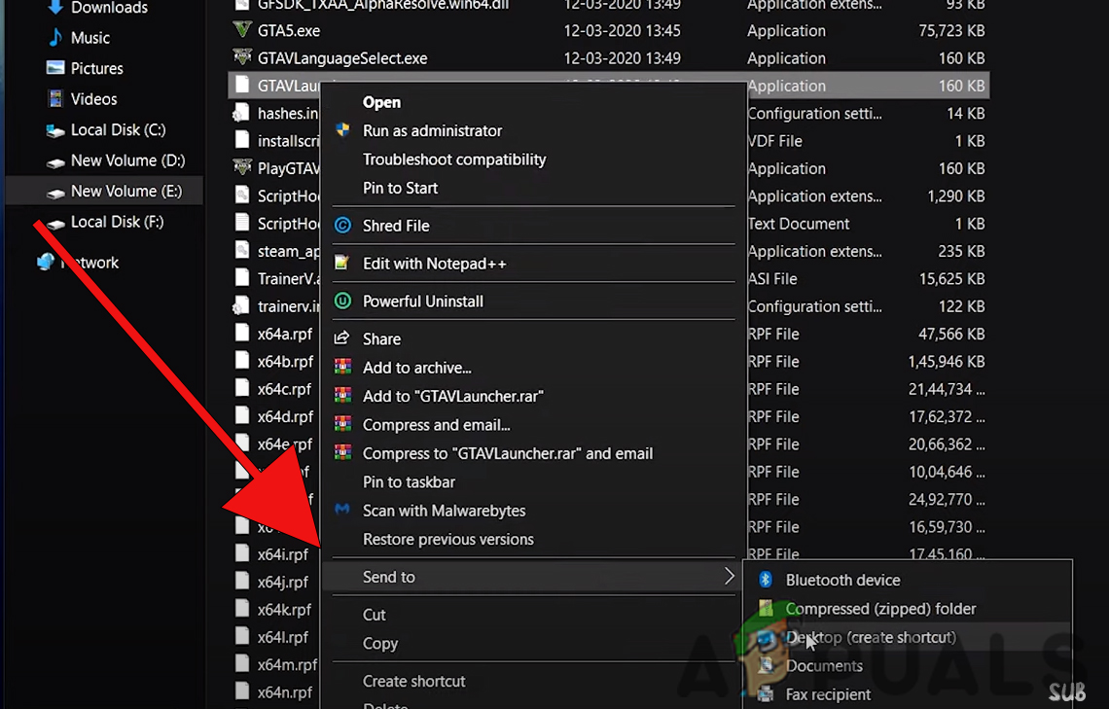Viewport: 1109px width, 709px height.
Task: Expand the Send to submenu arrow
Action: click(x=730, y=576)
